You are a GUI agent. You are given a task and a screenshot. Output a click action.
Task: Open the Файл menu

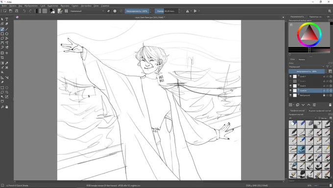point(4,6)
